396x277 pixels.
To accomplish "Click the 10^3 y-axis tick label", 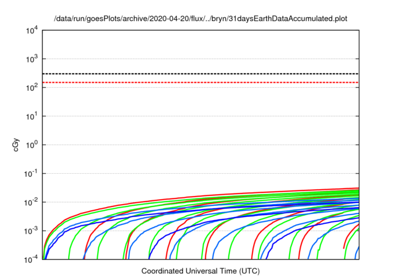I will 32,59.
